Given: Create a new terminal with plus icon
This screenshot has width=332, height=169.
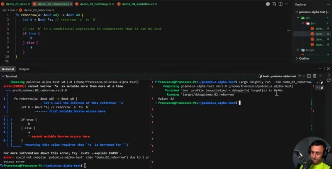Looking at the screenshot, I should tap(300, 76).
